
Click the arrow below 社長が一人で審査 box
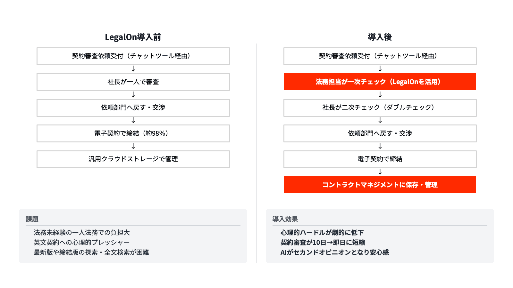pyautogui.click(x=133, y=95)
